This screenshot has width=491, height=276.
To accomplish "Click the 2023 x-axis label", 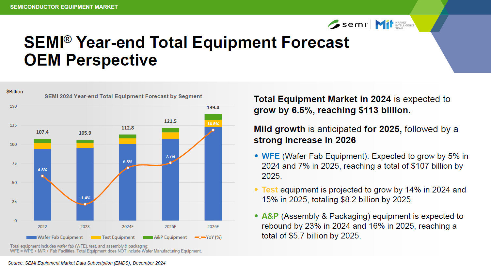I will pos(85,227).
